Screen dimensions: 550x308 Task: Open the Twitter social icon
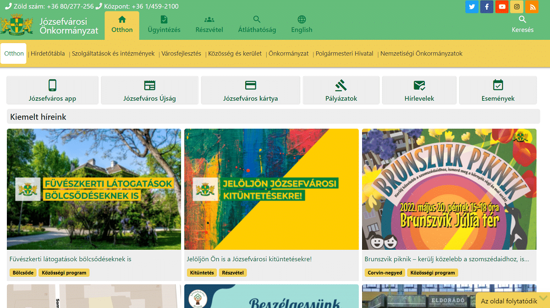(x=472, y=7)
